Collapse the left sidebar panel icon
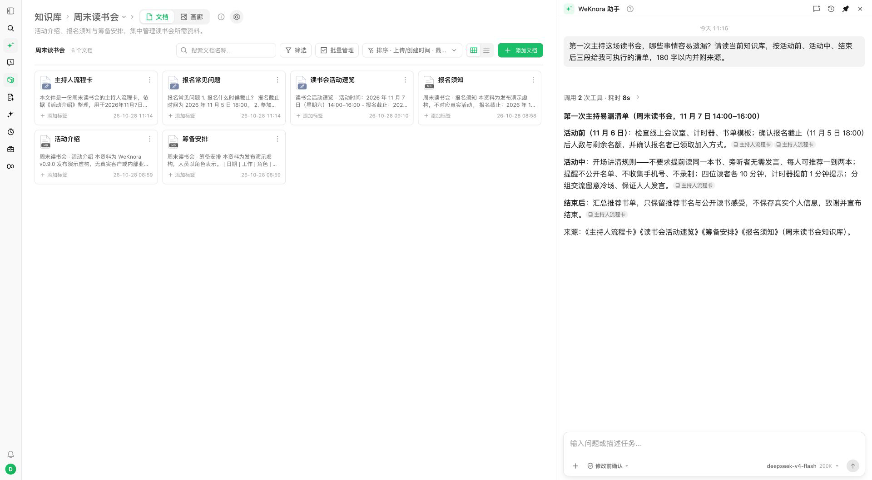This screenshot has height=480, width=872. [x=11, y=11]
